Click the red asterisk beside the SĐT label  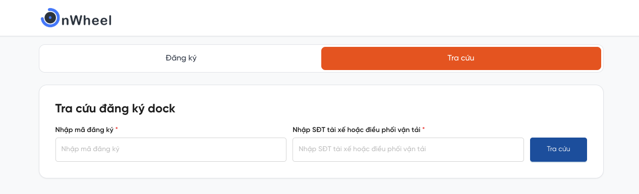[x=424, y=129]
